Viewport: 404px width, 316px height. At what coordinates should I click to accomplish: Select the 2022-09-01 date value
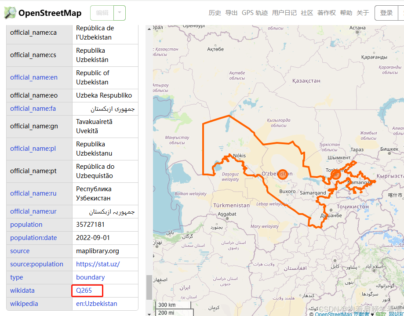[x=93, y=238]
